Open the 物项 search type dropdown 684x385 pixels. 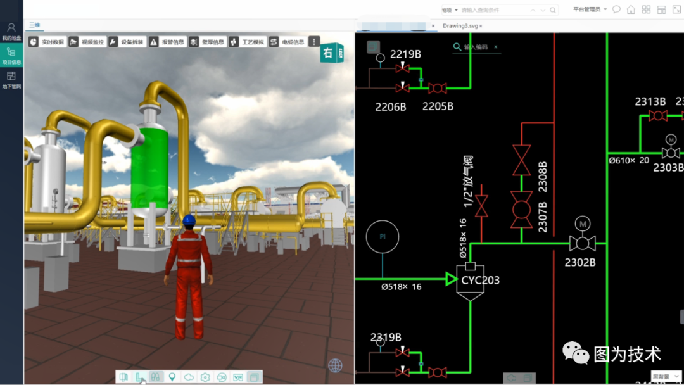[x=450, y=10]
